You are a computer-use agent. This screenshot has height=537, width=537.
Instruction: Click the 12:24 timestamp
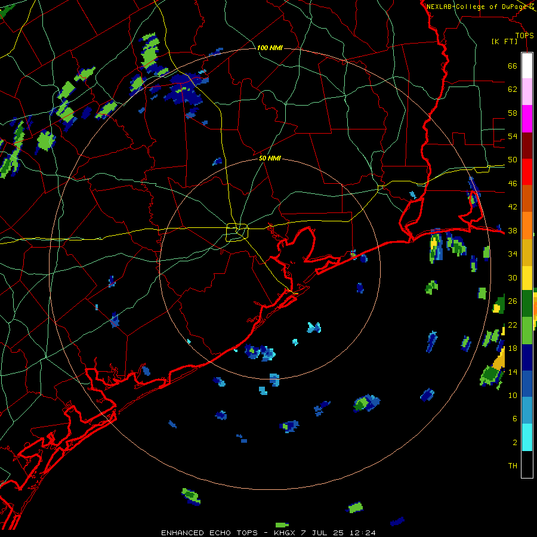(362, 533)
